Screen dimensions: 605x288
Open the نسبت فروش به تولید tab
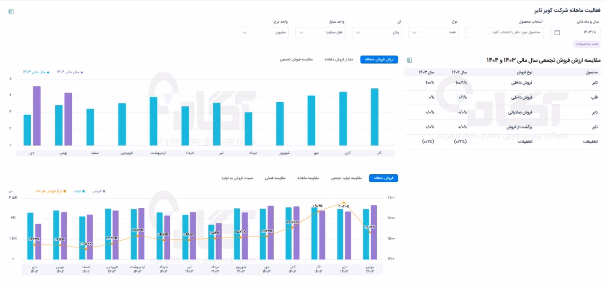(237, 178)
